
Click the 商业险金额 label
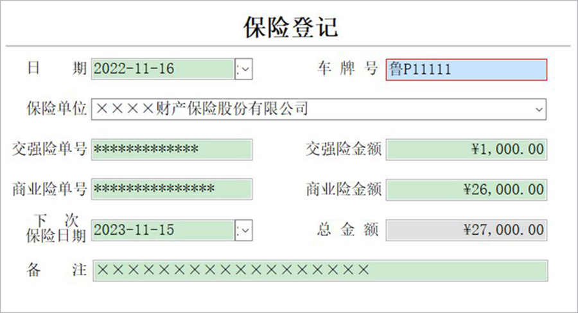point(344,190)
